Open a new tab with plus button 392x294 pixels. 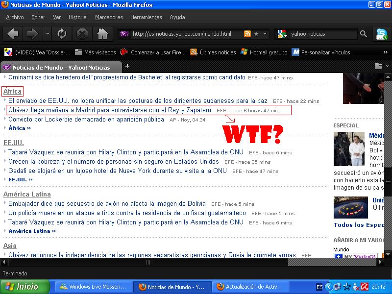pyautogui.click(x=127, y=66)
